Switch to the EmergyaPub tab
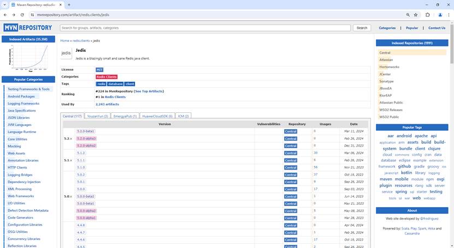This screenshot has width=454, height=248. (x=125, y=116)
